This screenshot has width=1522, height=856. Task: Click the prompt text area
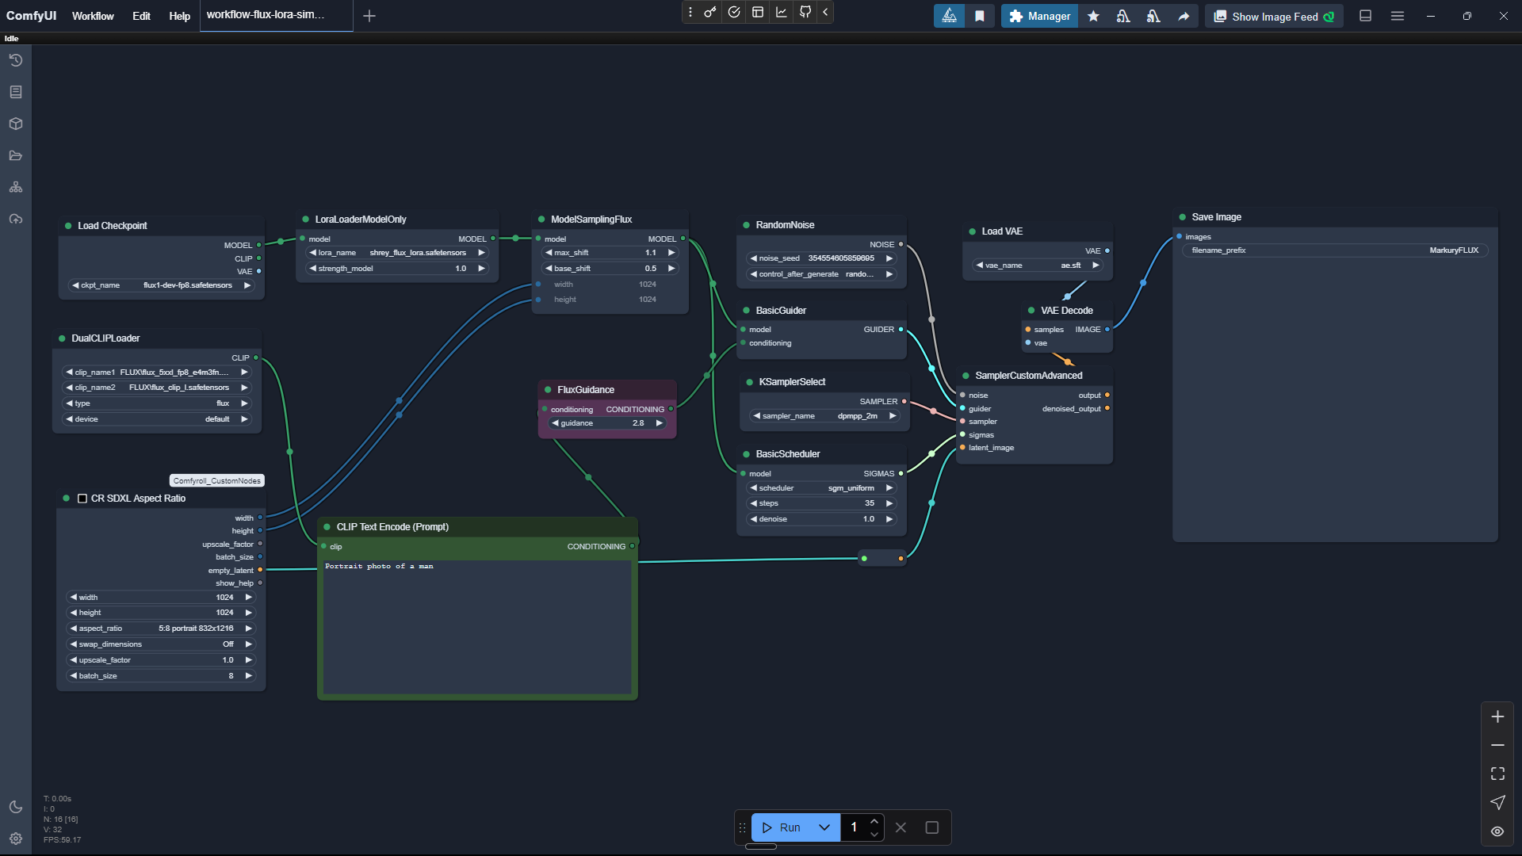click(476, 626)
